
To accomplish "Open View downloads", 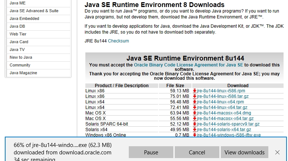I will pos(245,152).
